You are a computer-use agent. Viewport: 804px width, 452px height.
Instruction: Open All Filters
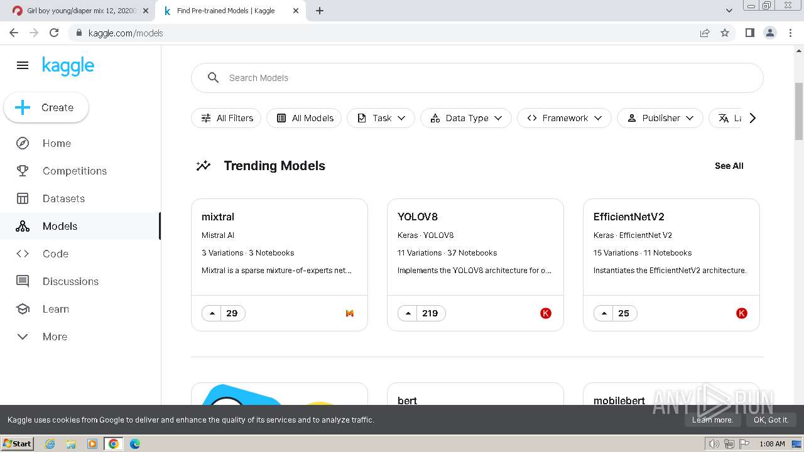[x=226, y=118]
